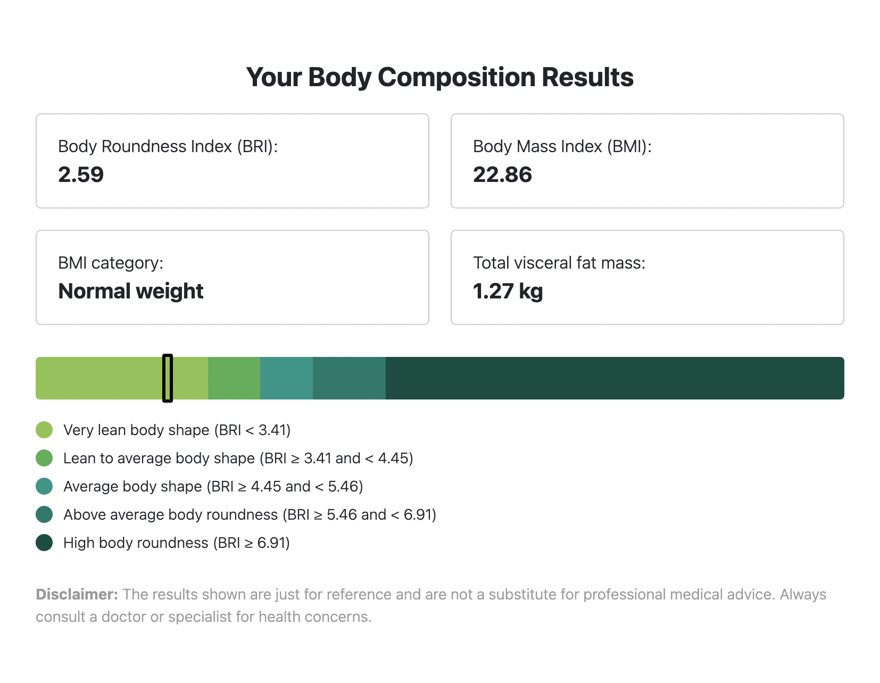Click the Lean to average segment of the bar
880x683 pixels.
coord(234,378)
